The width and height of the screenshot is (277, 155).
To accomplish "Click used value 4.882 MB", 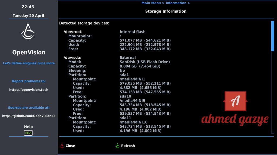I will [128, 88].
